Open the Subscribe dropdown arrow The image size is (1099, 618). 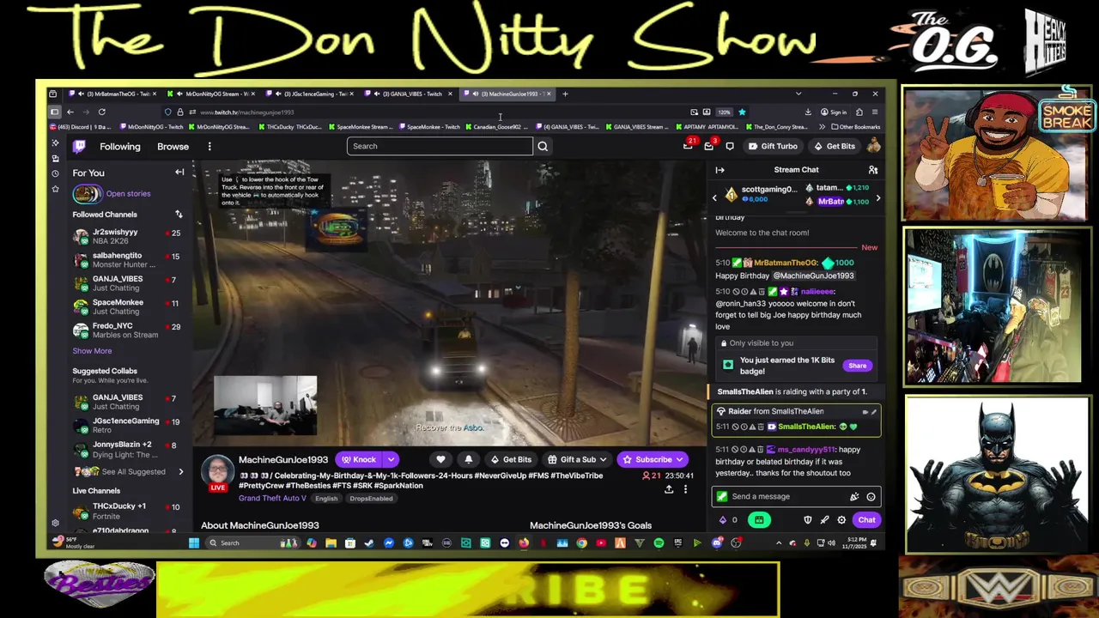pos(680,459)
